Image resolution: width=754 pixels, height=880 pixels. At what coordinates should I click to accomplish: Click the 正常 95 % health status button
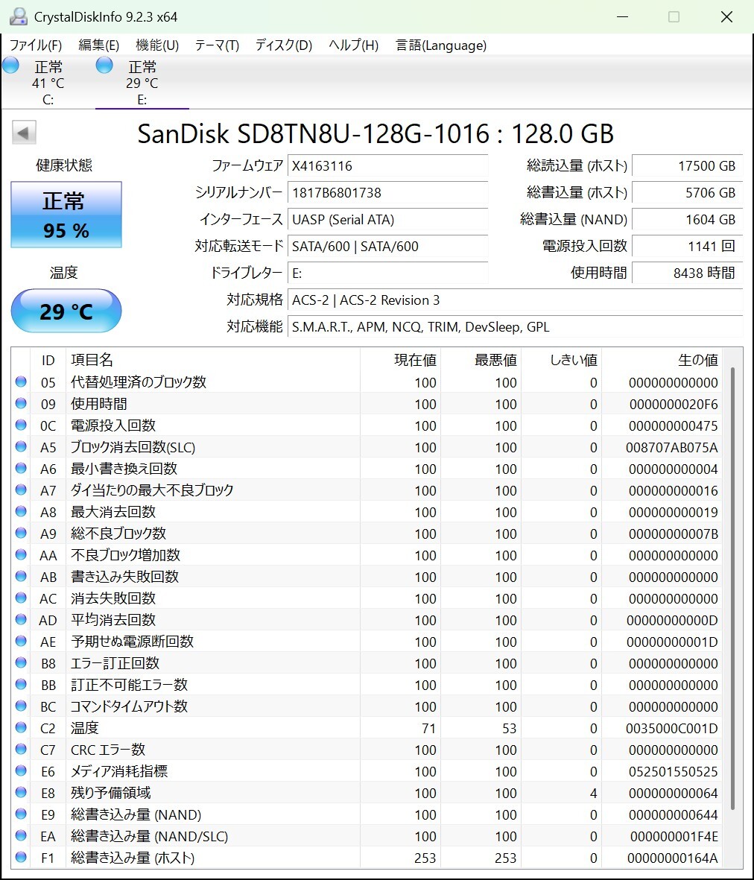pos(66,215)
